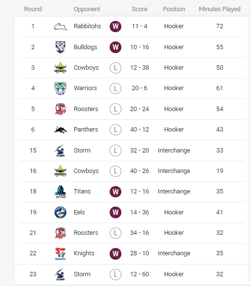251x286 pixels.
Task: Sort by the Round column header
Action: [x=33, y=9]
